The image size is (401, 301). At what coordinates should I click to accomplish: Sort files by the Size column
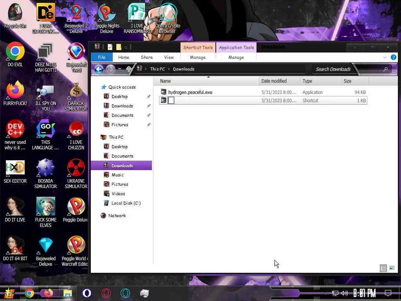click(355, 81)
